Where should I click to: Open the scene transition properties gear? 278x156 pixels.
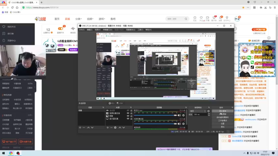(x=208, y=111)
